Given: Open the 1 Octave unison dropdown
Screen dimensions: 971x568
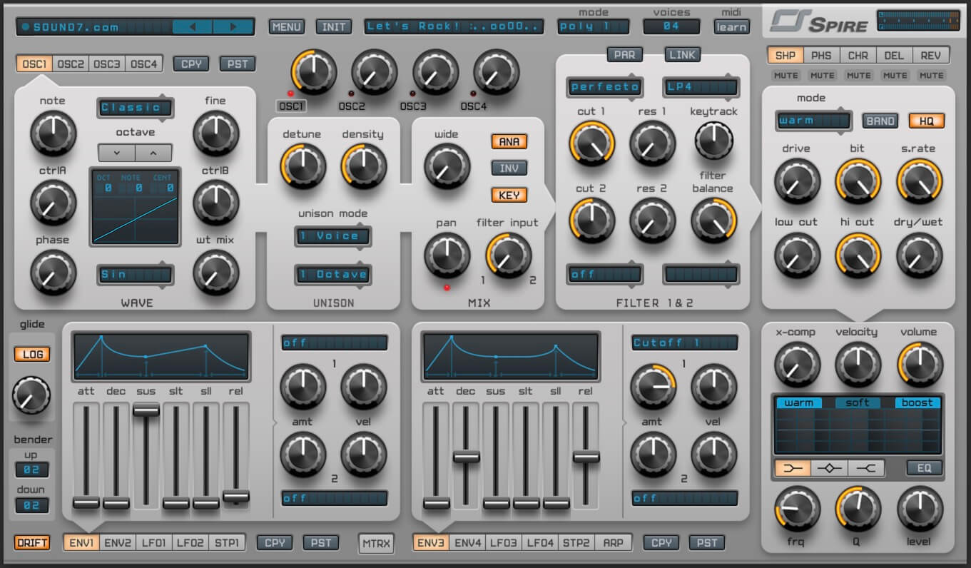Looking at the screenshot, I should (333, 274).
